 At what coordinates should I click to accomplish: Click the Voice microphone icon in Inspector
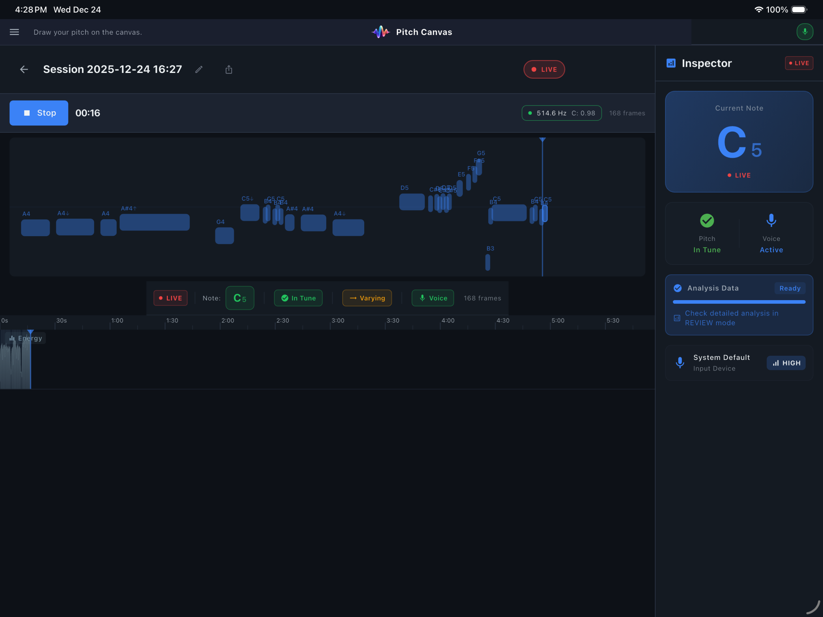[771, 220]
